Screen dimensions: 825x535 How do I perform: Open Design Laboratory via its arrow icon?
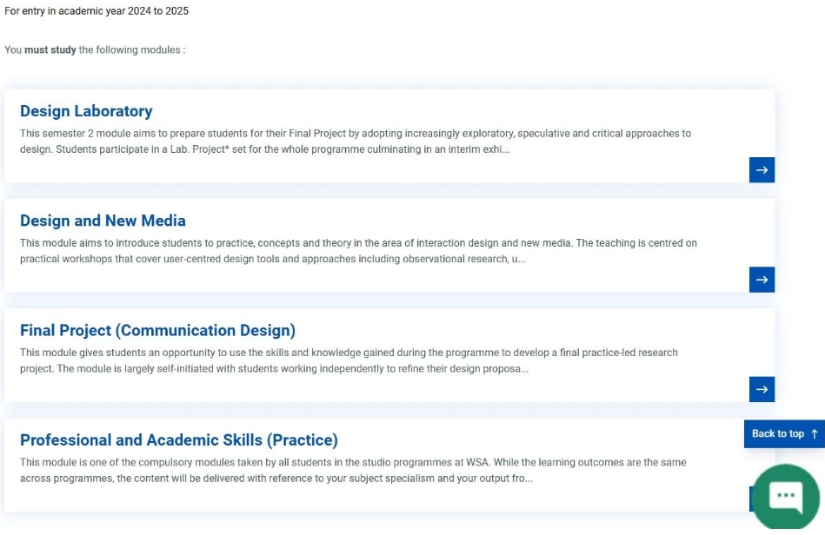pos(762,169)
